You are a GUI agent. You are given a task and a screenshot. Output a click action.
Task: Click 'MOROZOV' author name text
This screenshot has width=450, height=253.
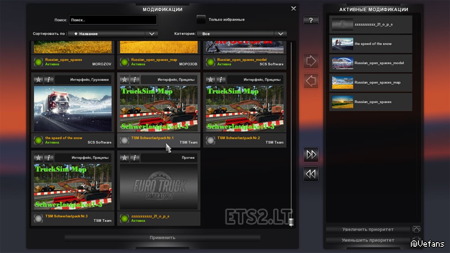pyautogui.click(x=102, y=64)
